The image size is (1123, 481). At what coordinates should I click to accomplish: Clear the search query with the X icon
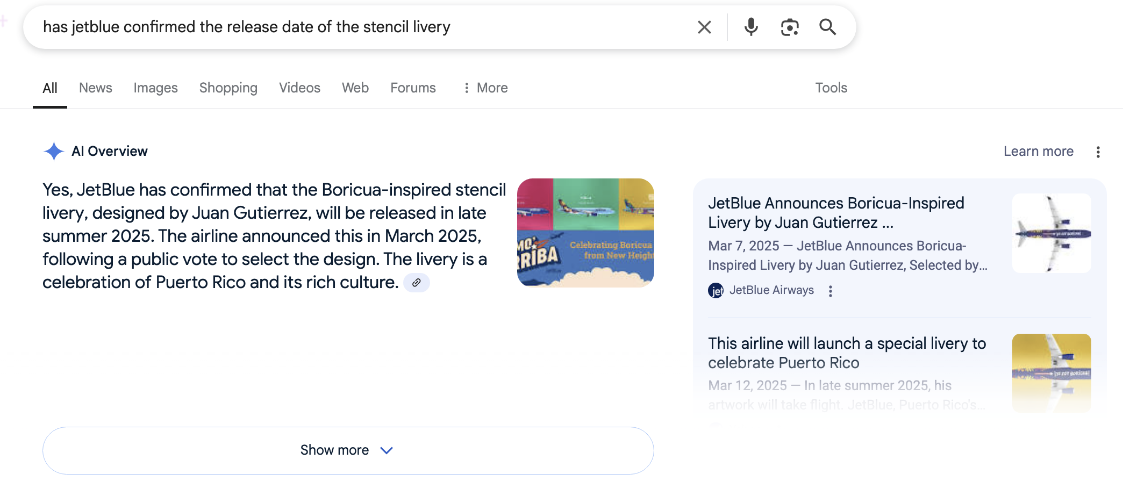coord(704,27)
